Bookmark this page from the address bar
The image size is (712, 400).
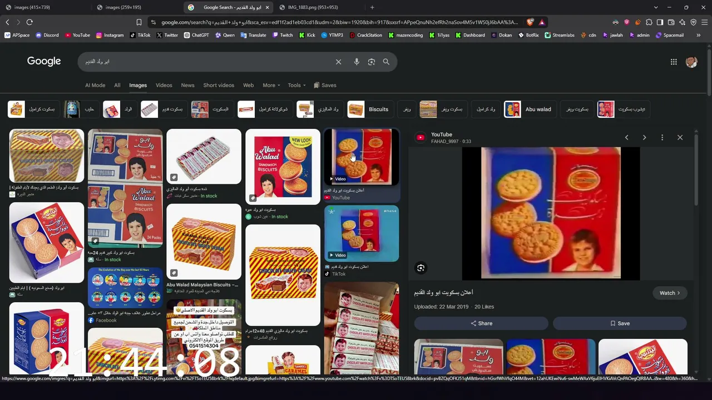pos(139,22)
